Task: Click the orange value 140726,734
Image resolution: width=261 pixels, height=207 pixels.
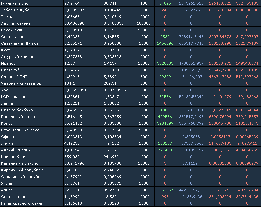Action: [247, 190]
